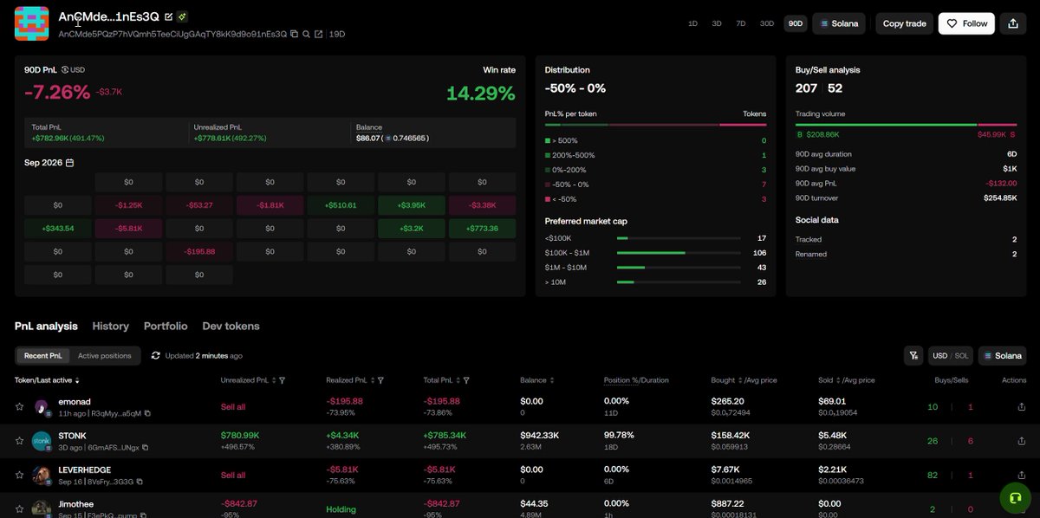
Task: Select the 1D time range
Action: tap(692, 23)
